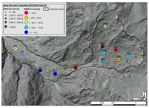149x108 pixels.
Task: Select the light blue CR6 marker
Action: click(x=22, y=54)
